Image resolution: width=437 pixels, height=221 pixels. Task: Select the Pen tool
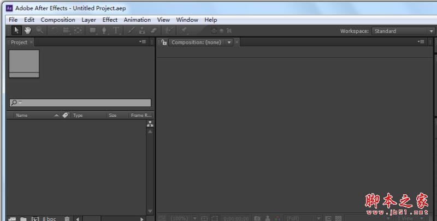(x=104, y=31)
